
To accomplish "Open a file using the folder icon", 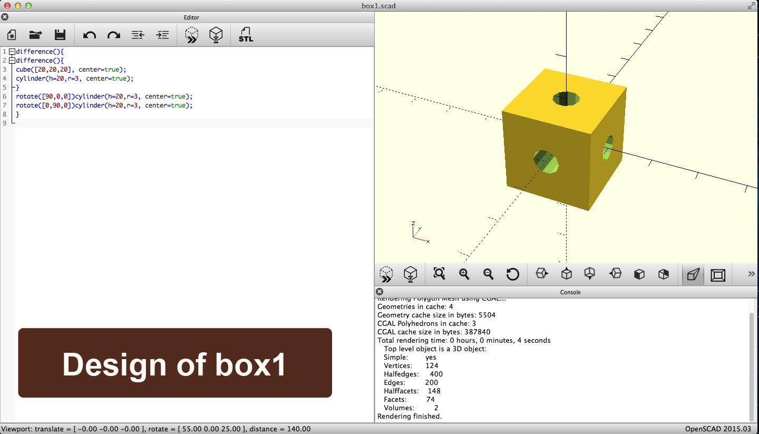I will click(36, 35).
